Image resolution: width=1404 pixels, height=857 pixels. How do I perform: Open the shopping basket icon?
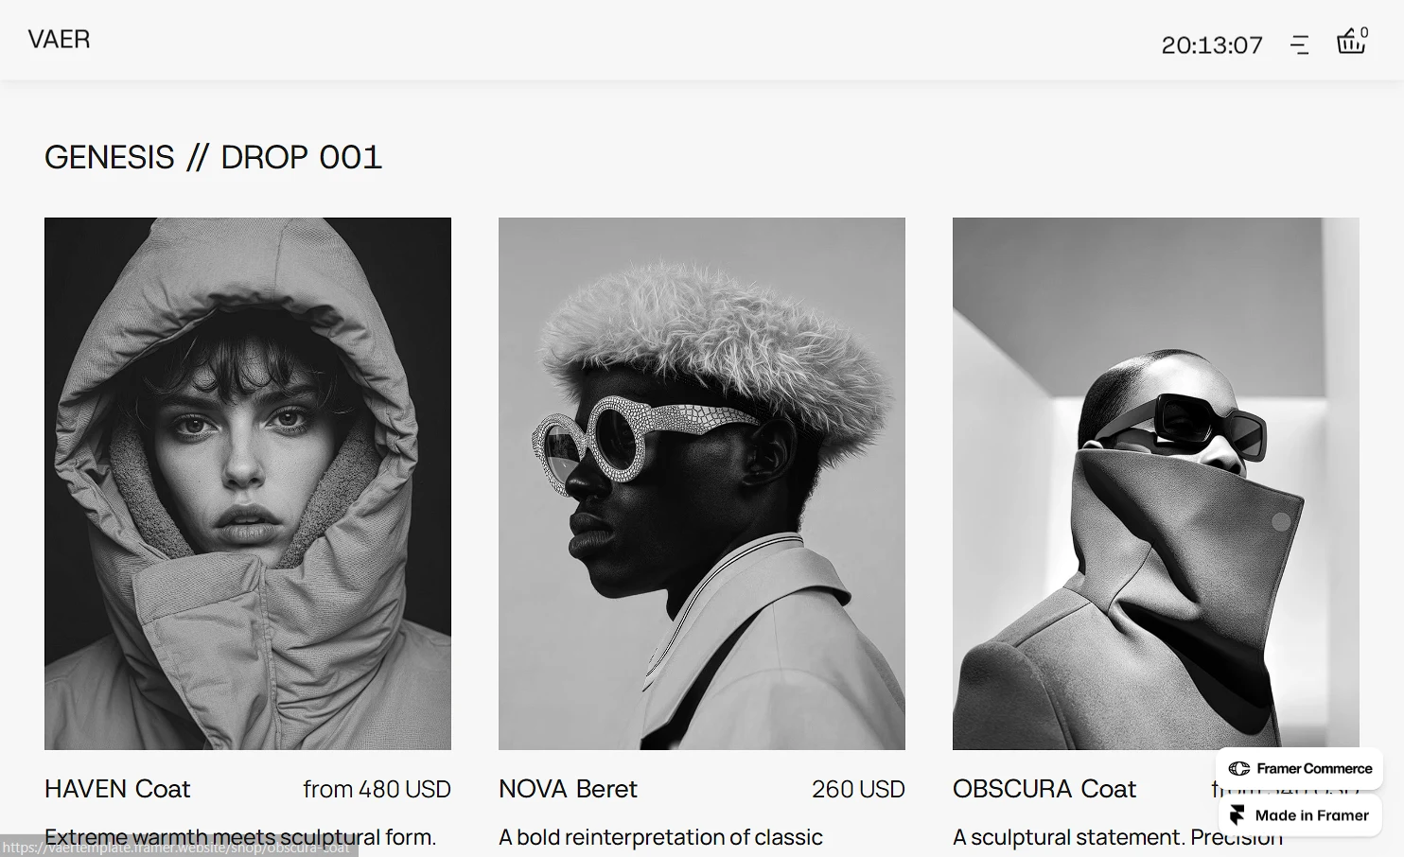pyautogui.click(x=1350, y=43)
